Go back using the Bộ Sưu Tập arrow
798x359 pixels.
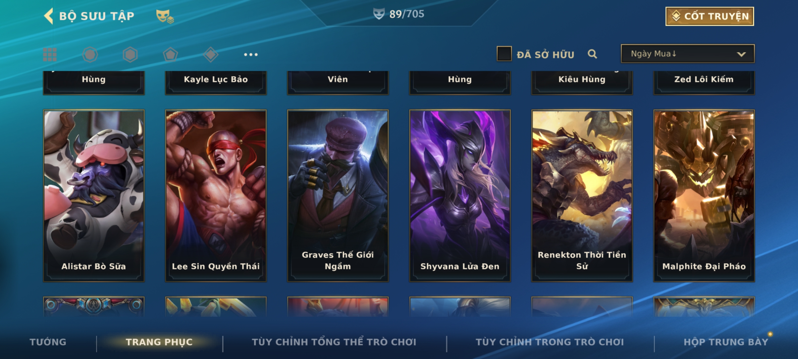point(49,16)
